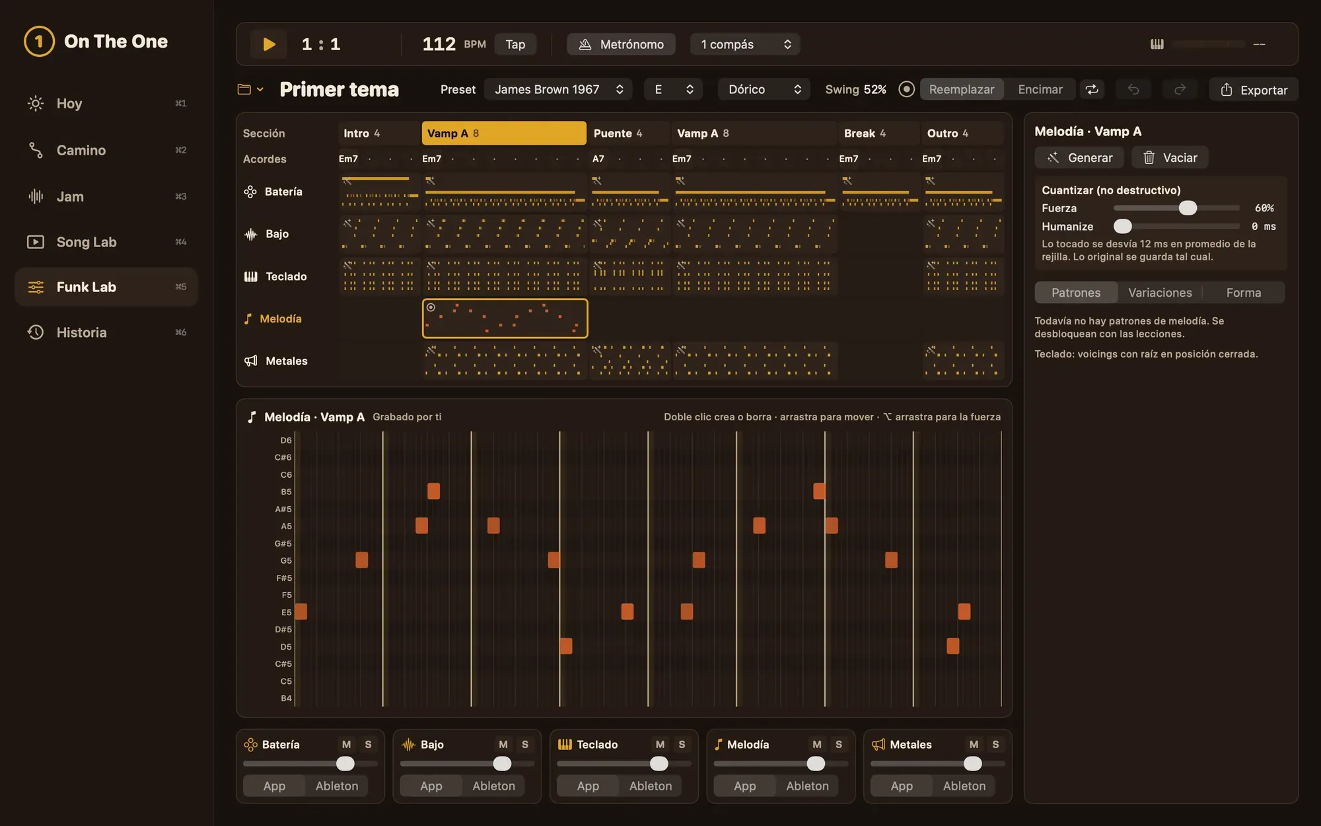The image size is (1321, 826).
Task: Solo the Bajo mixer channel
Action: tap(525, 744)
